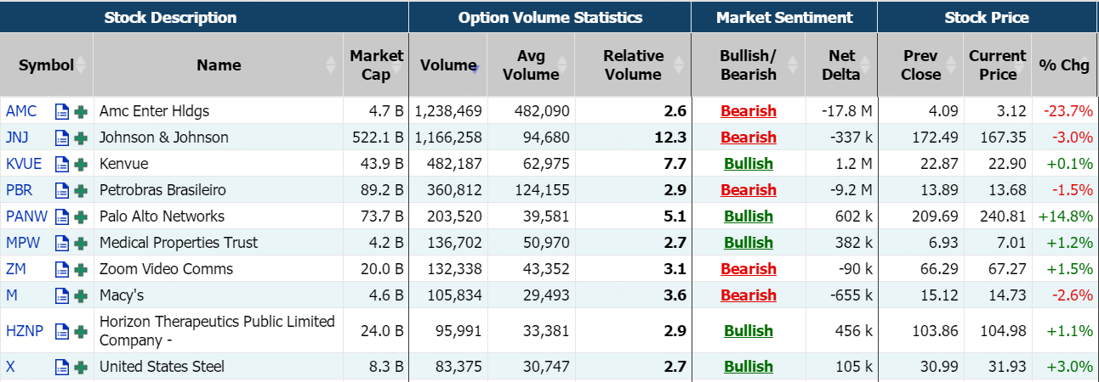1099x382 pixels.
Task: Open the document icon beside KVUE
Action: (x=61, y=164)
